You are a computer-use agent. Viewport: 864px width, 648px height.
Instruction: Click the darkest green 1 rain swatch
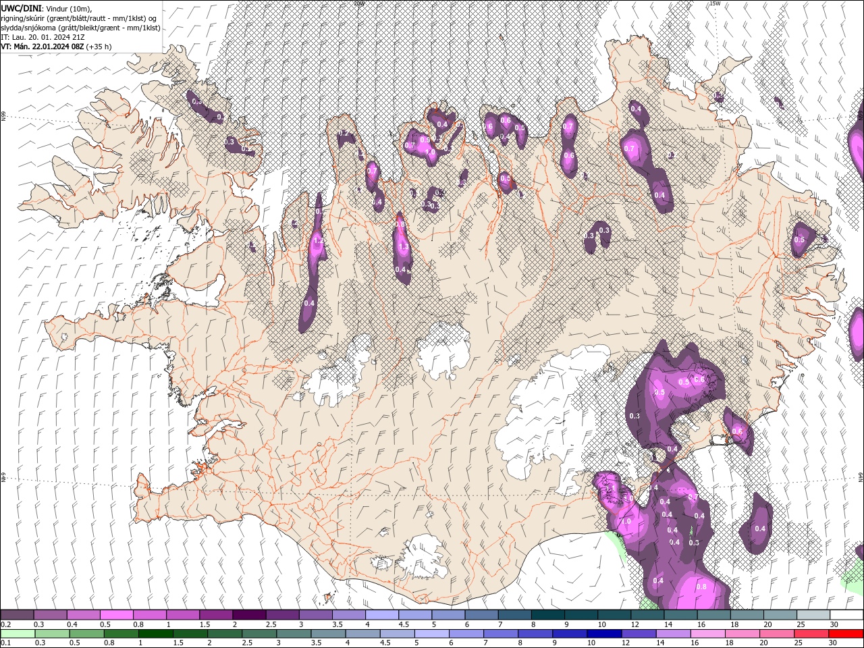tap(155, 633)
